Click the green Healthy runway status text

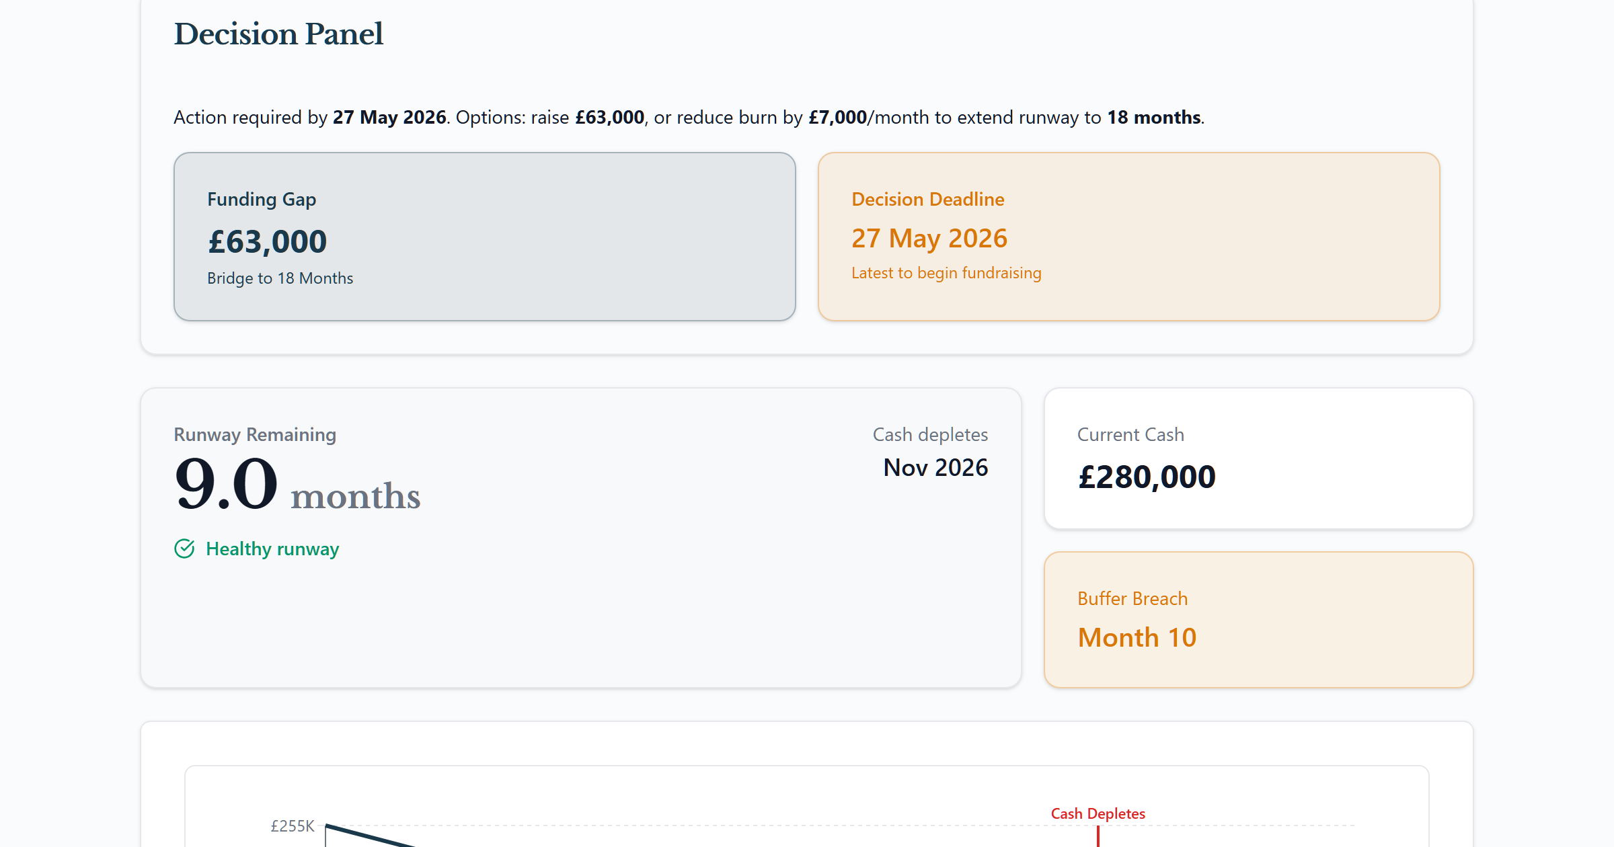tap(272, 549)
